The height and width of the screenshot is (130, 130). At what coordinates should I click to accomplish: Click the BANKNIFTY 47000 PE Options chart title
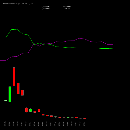click(20, 4)
